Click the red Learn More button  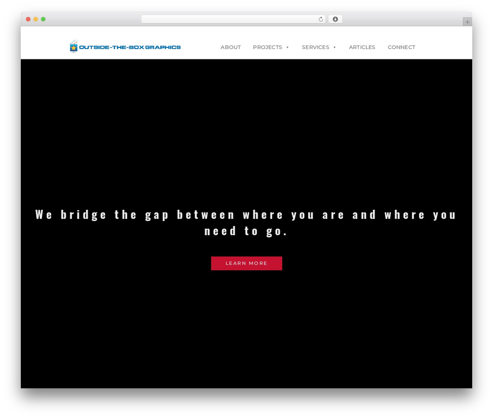(246, 263)
